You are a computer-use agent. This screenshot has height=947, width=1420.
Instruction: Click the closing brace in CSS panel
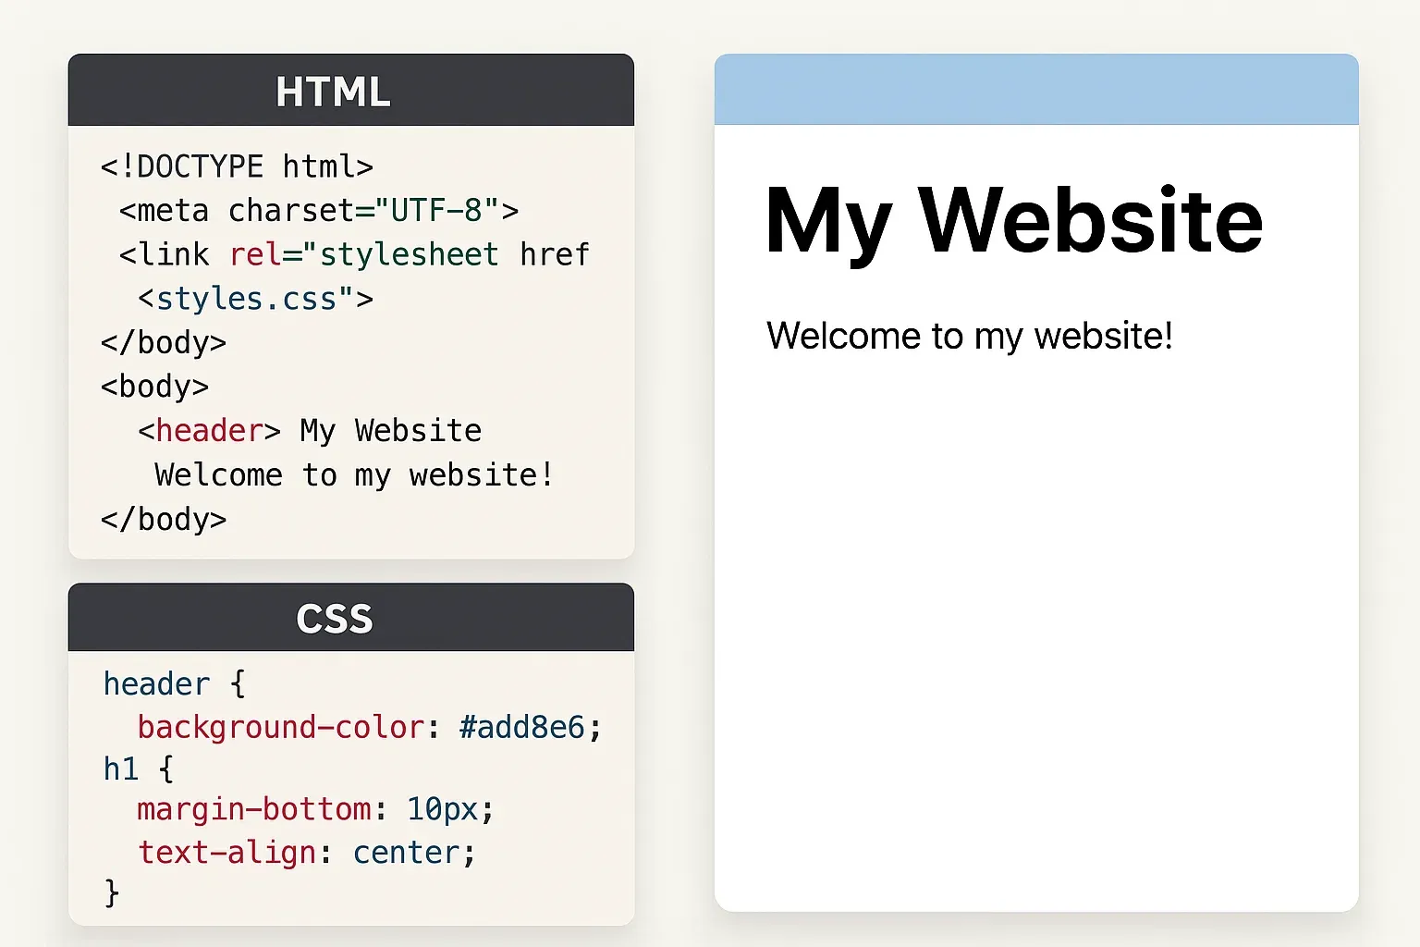click(112, 893)
